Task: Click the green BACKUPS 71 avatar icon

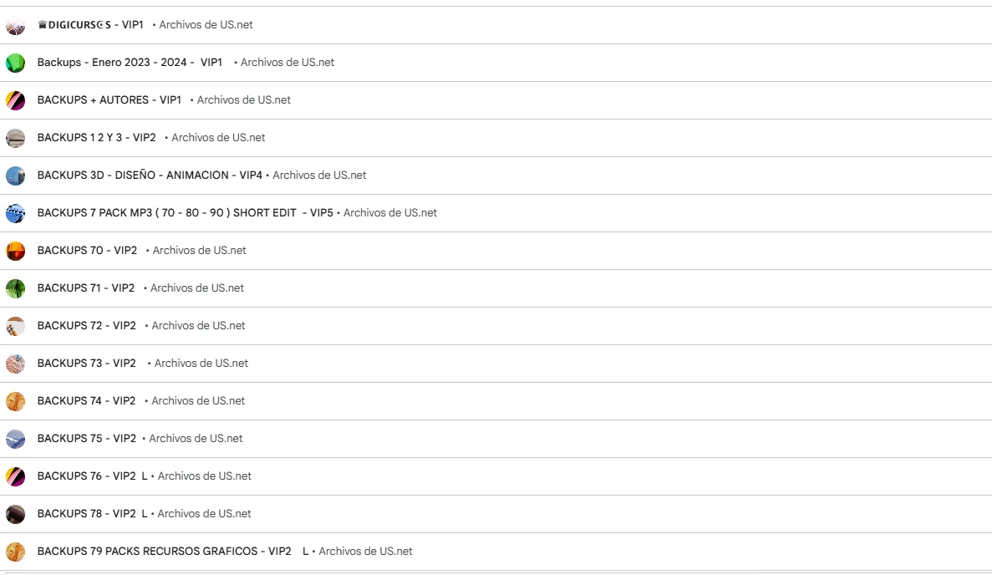Action: (15, 288)
